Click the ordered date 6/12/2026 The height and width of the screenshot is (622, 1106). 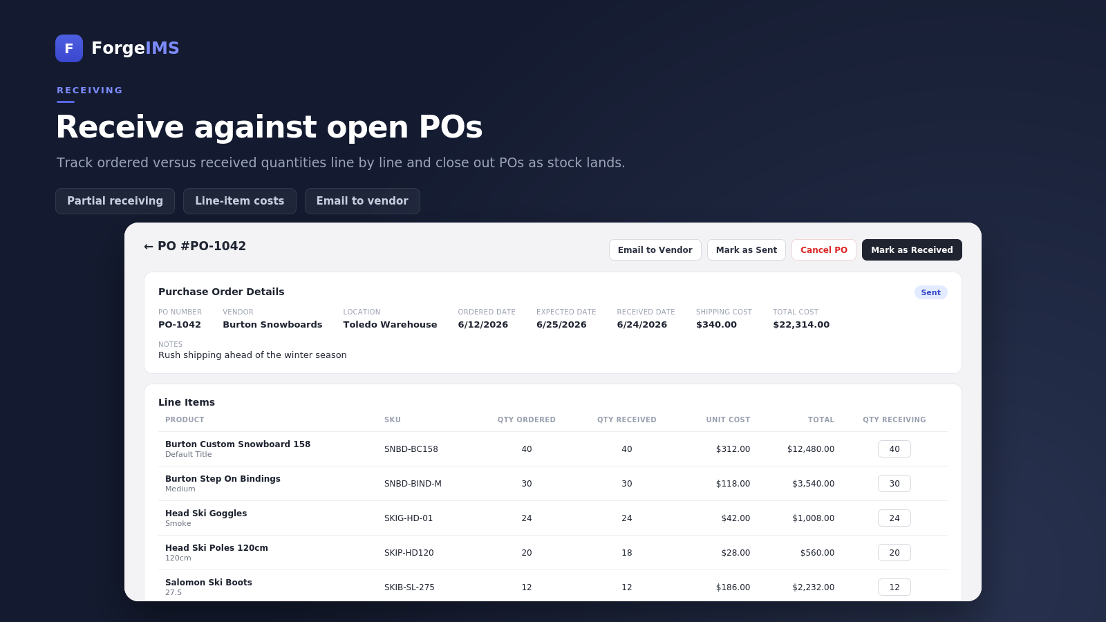tap(483, 325)
